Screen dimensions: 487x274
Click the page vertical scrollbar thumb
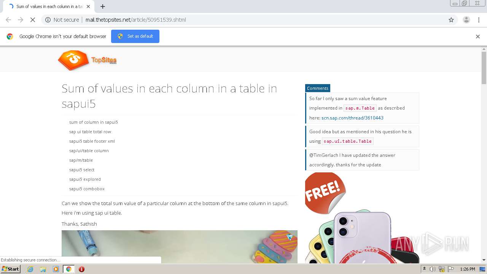point(484,68)
